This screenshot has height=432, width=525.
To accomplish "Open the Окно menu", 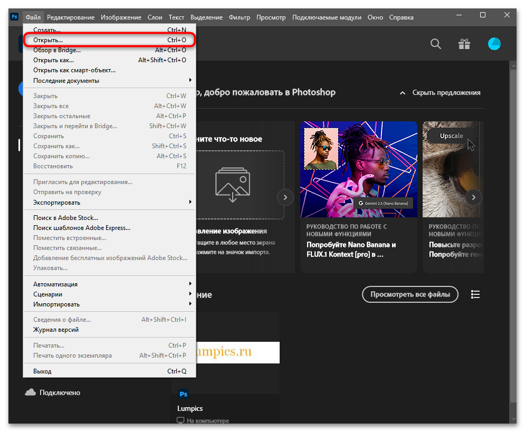I will pyautogui.click(x=375, y=17).
